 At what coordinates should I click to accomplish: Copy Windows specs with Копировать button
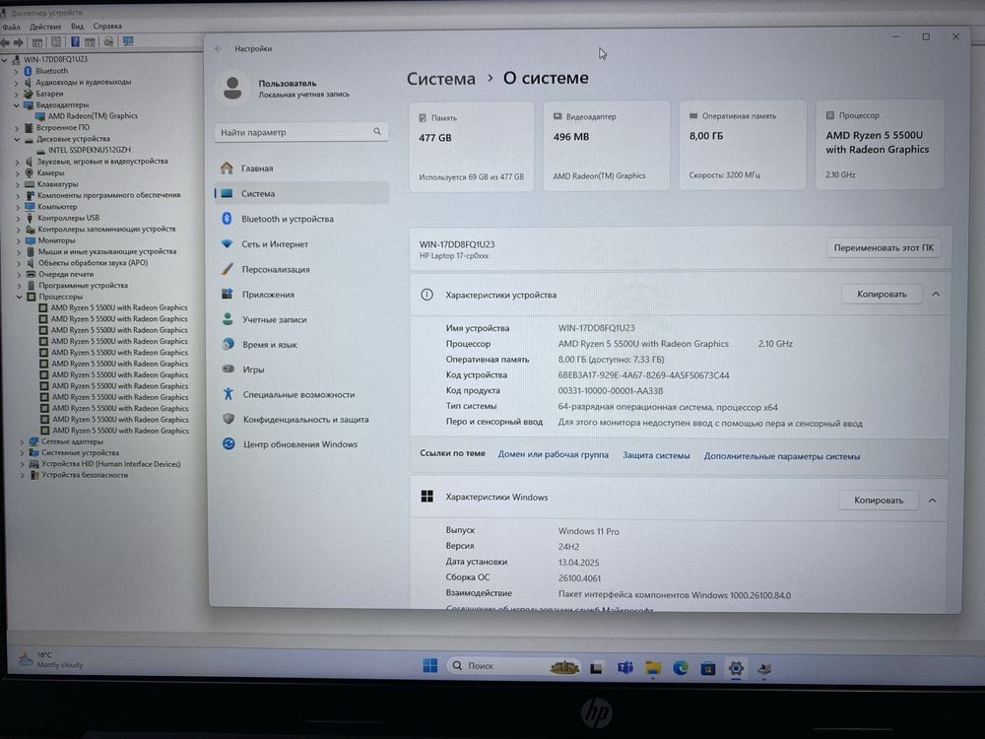tap(879, 501)
